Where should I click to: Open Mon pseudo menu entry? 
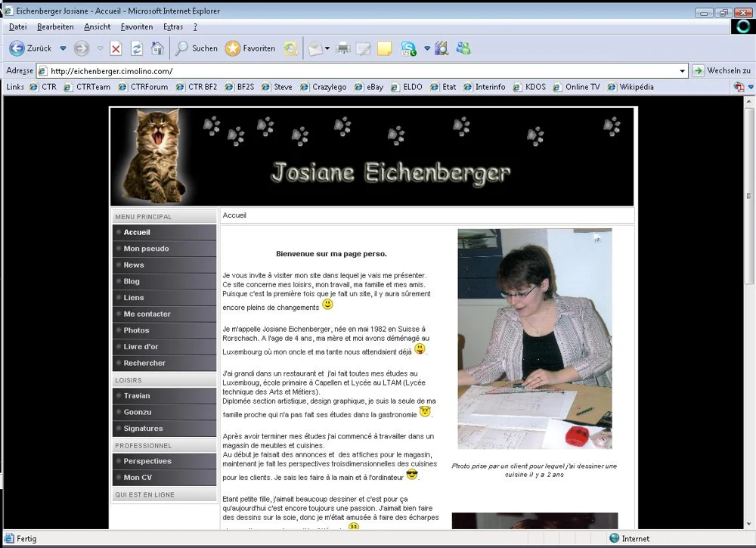(164, 249)
